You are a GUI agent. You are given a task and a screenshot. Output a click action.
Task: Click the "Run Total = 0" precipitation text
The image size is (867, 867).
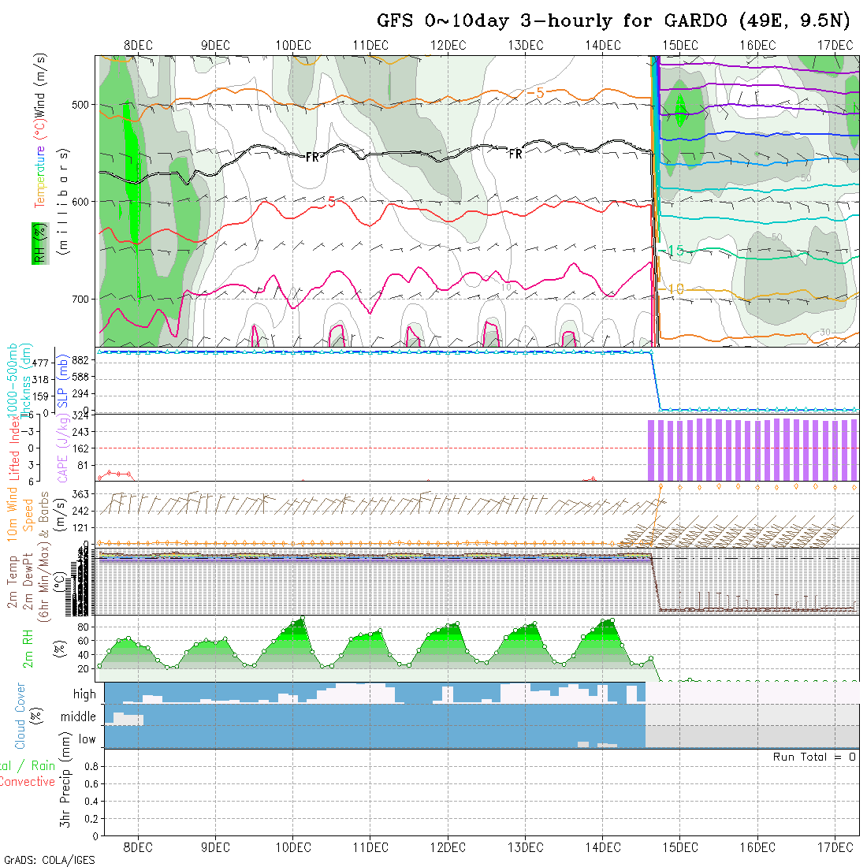click(x=814, y=757)
